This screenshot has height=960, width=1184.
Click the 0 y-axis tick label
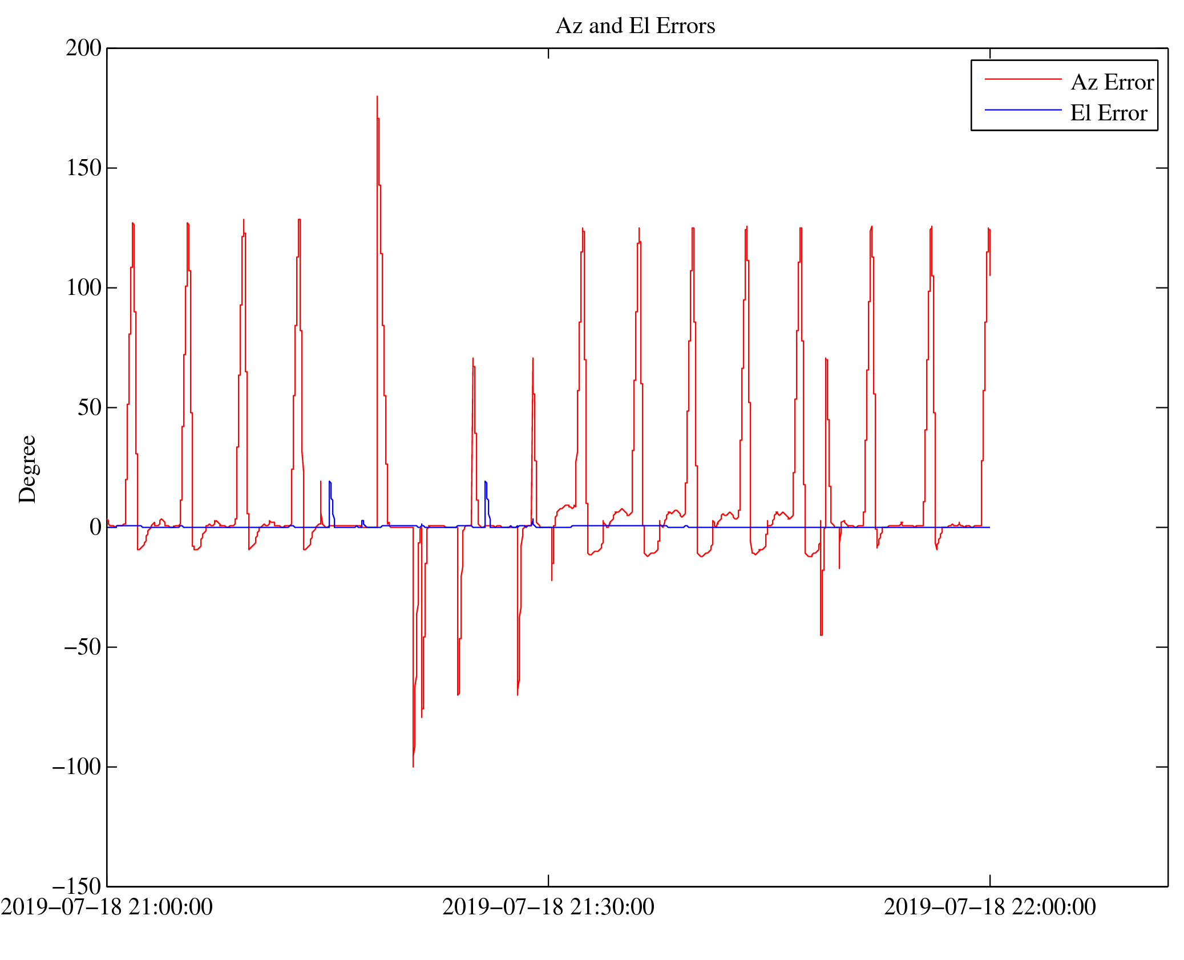coord(95,528)
